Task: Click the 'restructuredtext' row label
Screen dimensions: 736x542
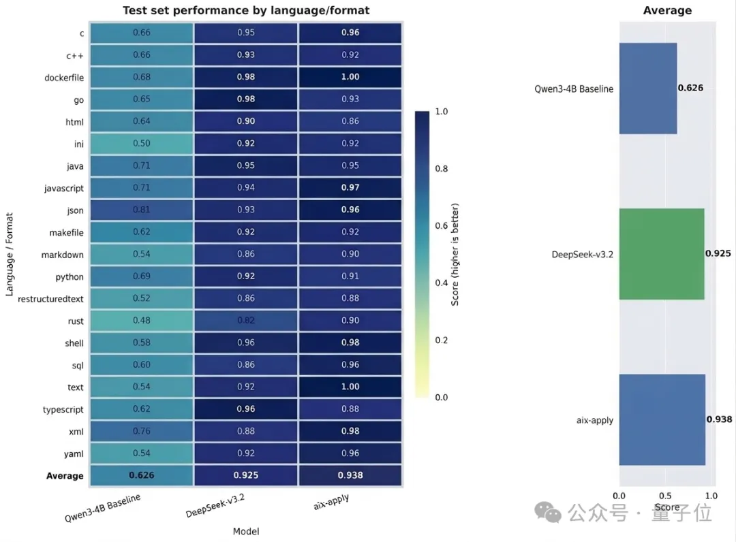Action: point(51,299)
